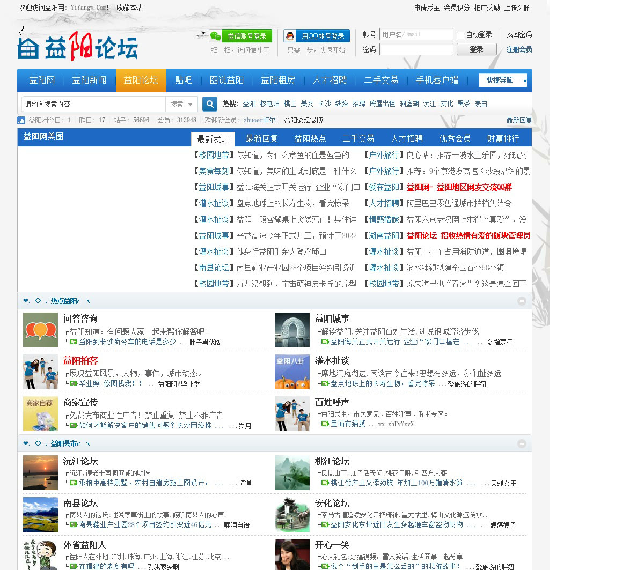This screenshot has height=570, width=644.
Task: Collapse the 热点益阳 section
Action: (522, 301)
